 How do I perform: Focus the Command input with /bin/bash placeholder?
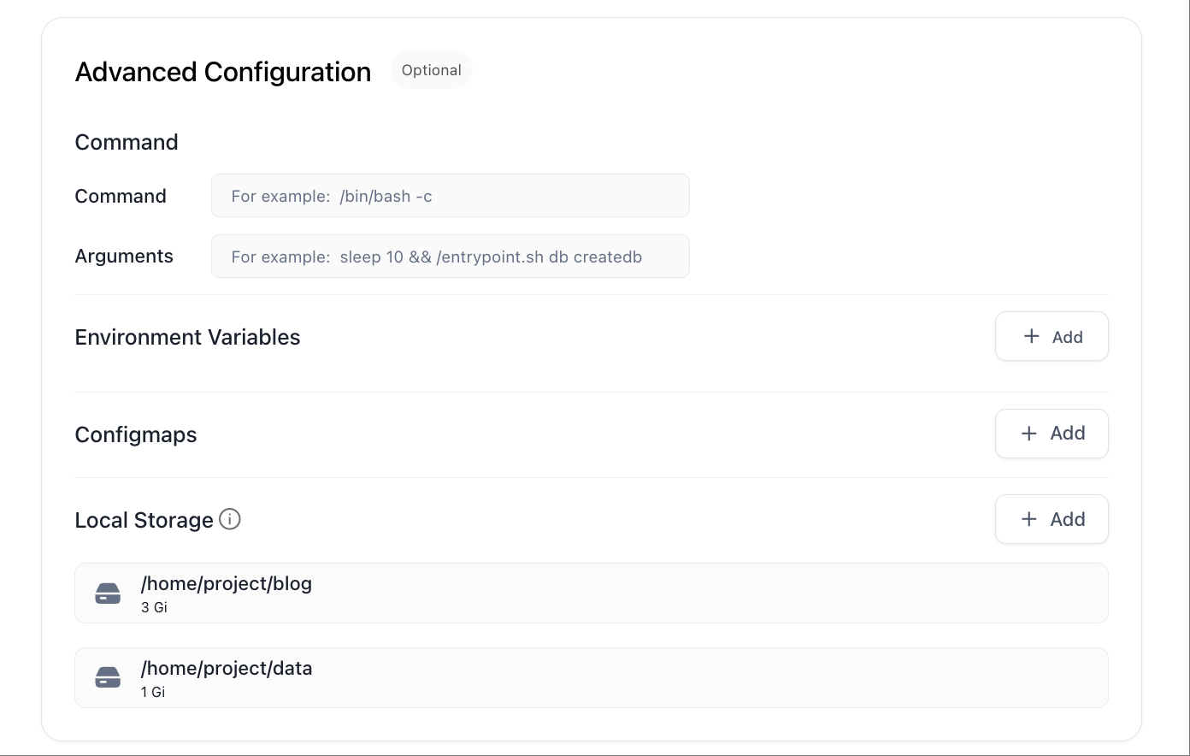coord(451,196)
